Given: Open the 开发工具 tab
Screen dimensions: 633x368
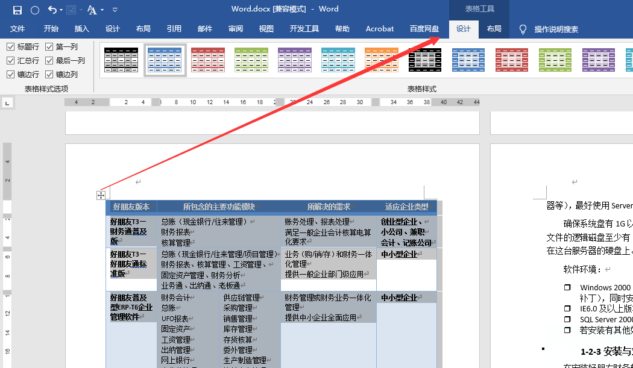Looking at the screenshot, I should coord(304,29).
